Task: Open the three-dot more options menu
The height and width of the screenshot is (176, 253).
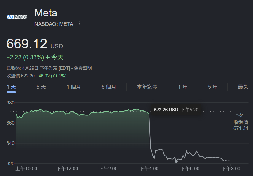Action: [x=79, y=23]
